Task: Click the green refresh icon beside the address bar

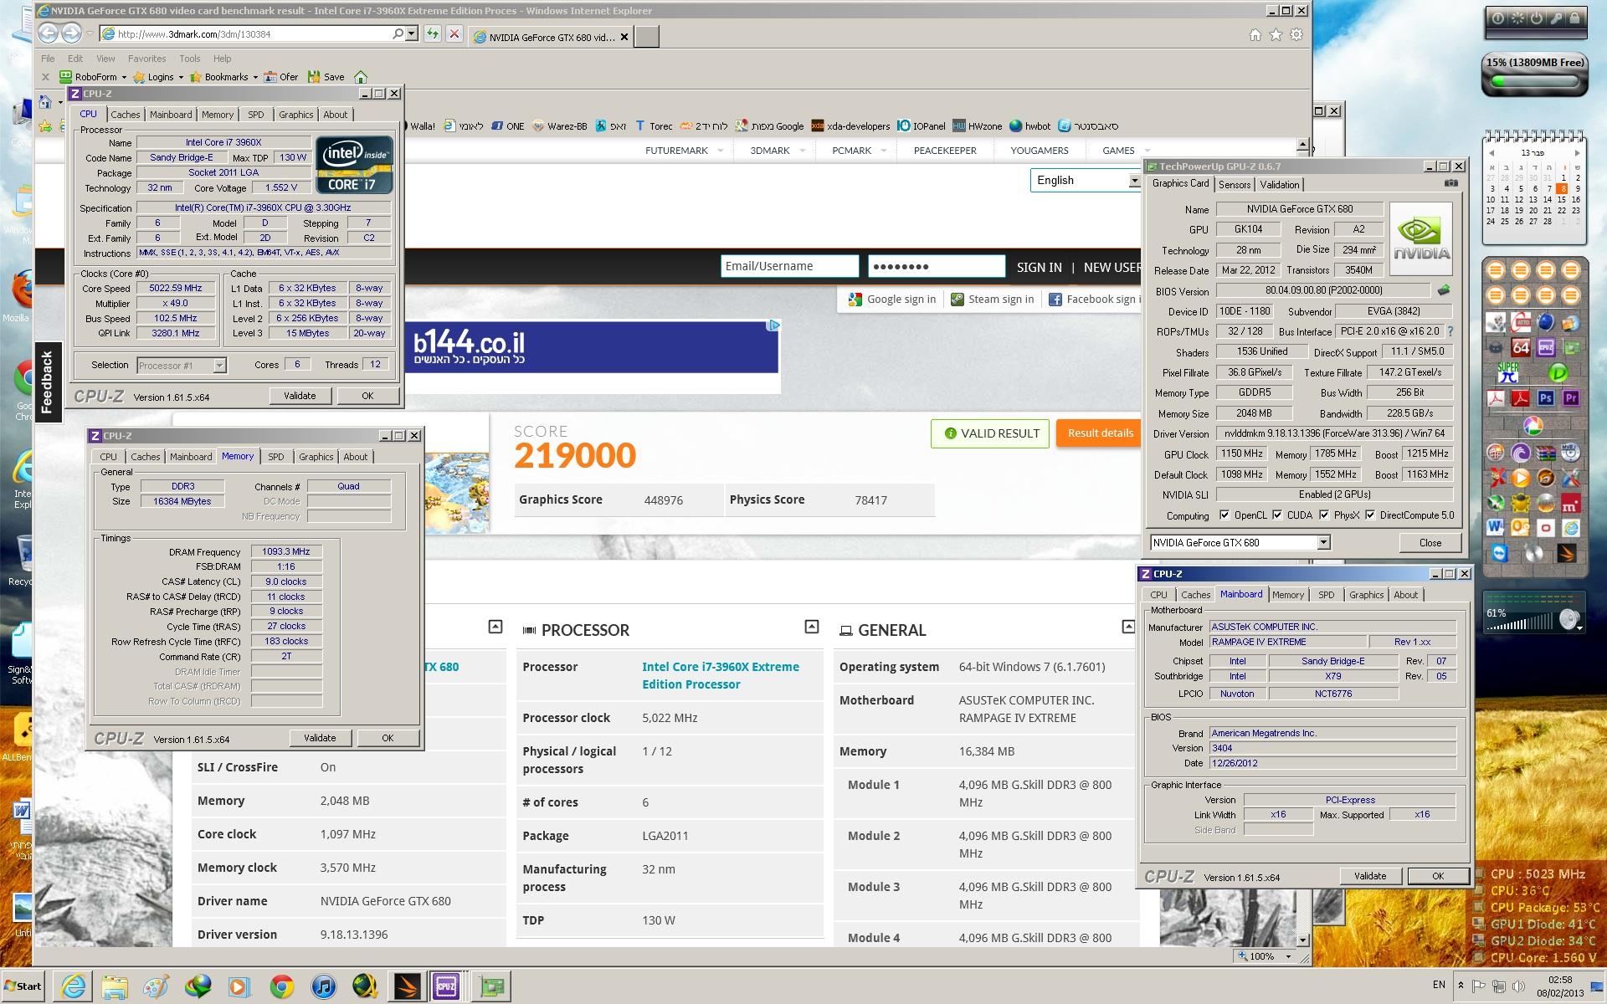Action: pos(432,33)
